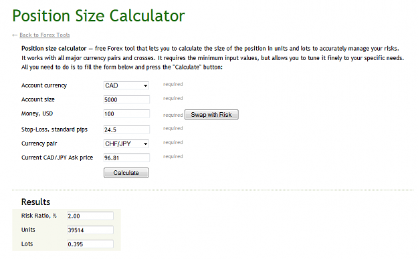418x259 pixels.
Task: Click the Account size field showing 5000
Action: pos(126,99)
